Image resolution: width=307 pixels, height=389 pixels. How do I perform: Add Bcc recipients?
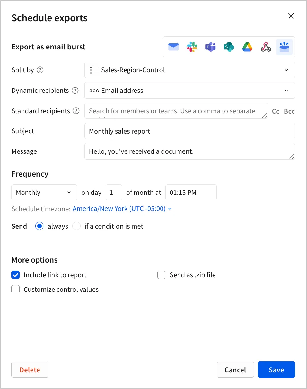289,111
